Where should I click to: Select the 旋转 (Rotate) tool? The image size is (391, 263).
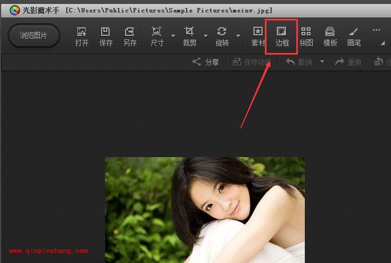(222, 36)
